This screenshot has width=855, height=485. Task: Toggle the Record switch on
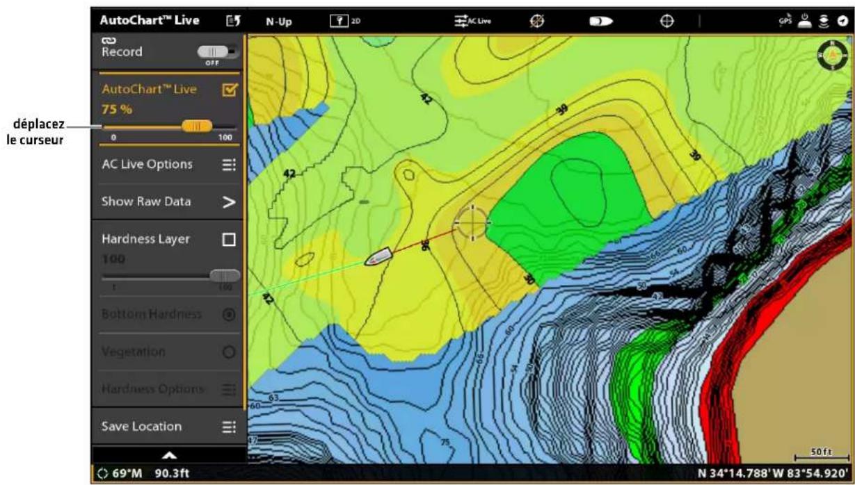click(x=218, y=52)
